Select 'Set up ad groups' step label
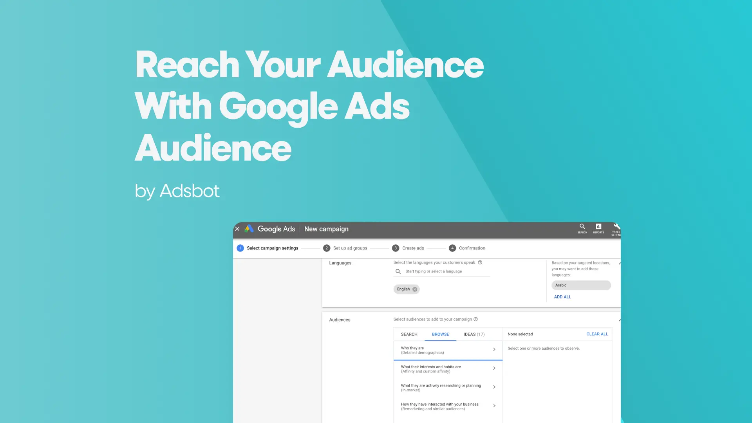This screenshot has height=423, width=752. coord(350,248)
